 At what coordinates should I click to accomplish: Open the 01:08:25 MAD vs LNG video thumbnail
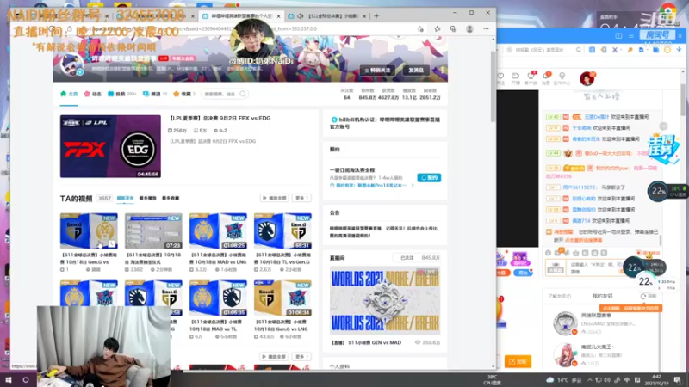[x=218, y=231]
